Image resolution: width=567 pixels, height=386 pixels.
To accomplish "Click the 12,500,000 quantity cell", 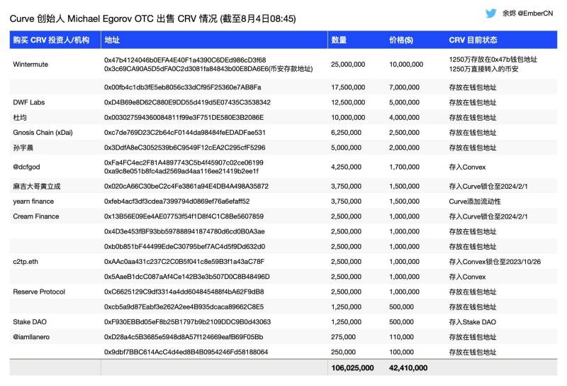I will click(348, 102).
